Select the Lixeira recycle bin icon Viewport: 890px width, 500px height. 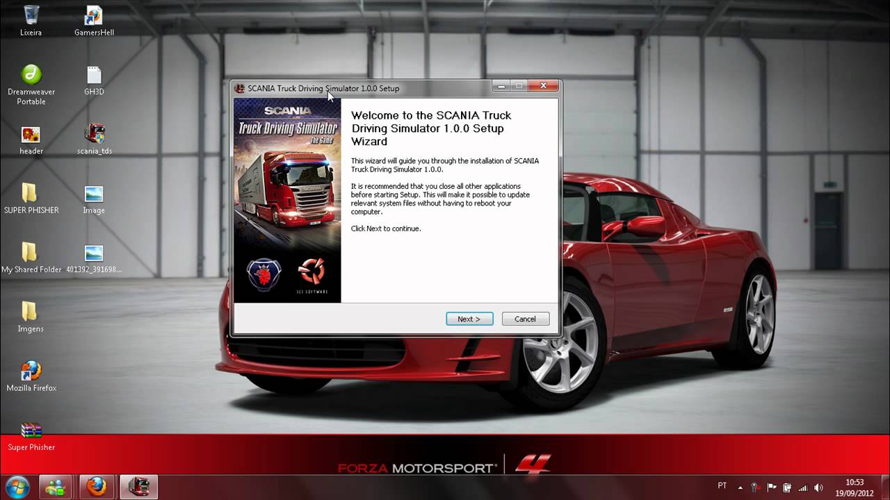[31, 22]
